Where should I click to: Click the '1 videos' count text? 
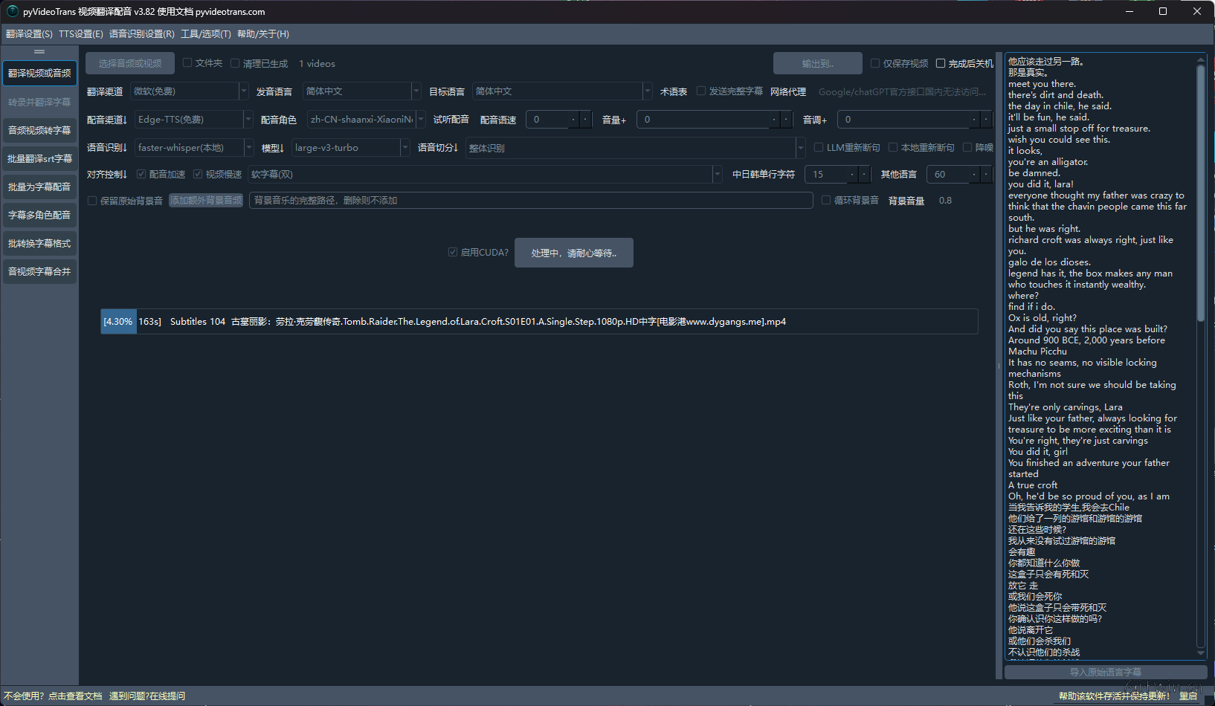(x=317, y=64)
